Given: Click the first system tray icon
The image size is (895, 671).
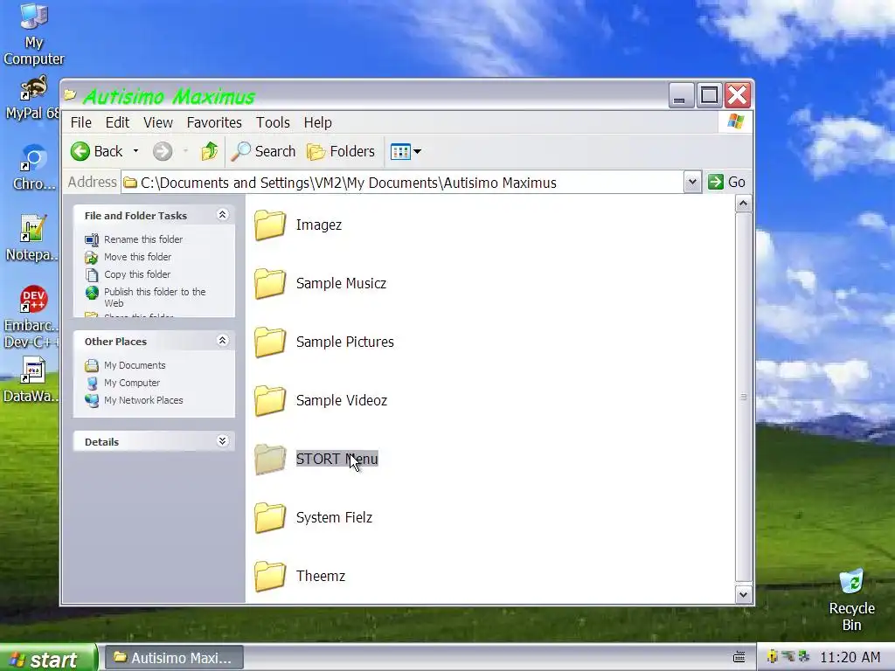Looking at the screenshot, I should tap(773, 657).
